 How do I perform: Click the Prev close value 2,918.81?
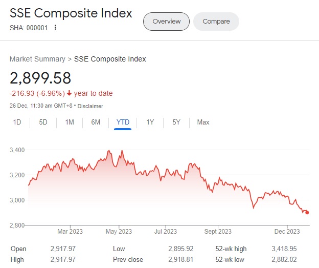coord(180,259)
